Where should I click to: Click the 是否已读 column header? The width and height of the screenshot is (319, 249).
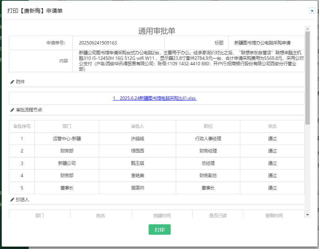(218, 215)
